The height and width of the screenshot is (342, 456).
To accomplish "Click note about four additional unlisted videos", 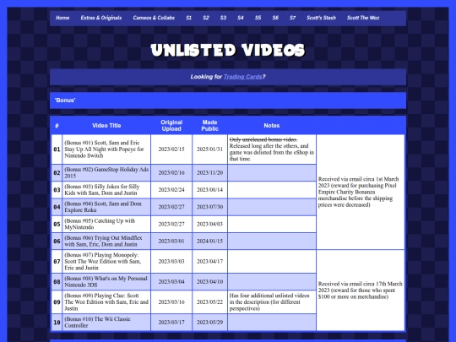I will tap(269, 301).
